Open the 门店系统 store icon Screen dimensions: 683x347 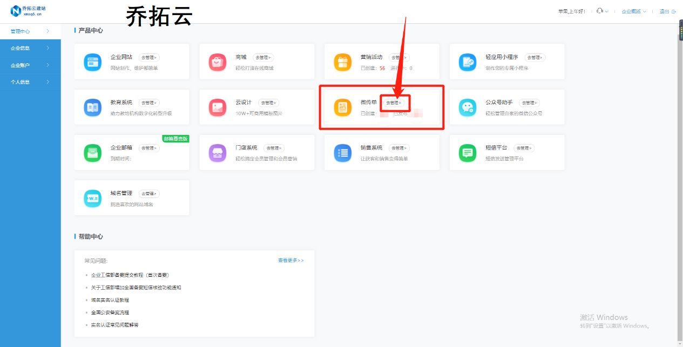tap(218, 153)
